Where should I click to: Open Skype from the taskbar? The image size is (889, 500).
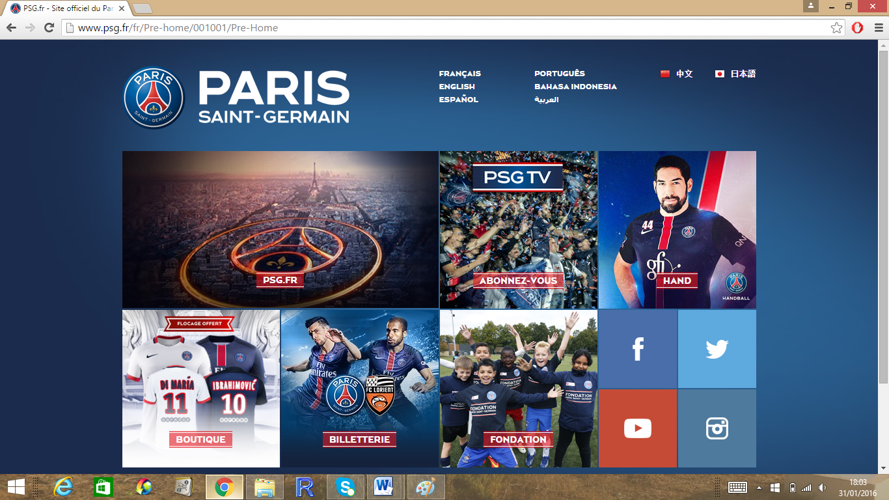point(346,487)
